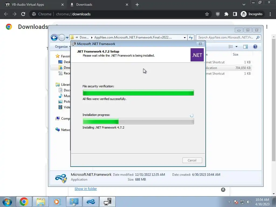276x207 pixels.
Task: Click the purple .NET logo
Action: click(197, 55)
